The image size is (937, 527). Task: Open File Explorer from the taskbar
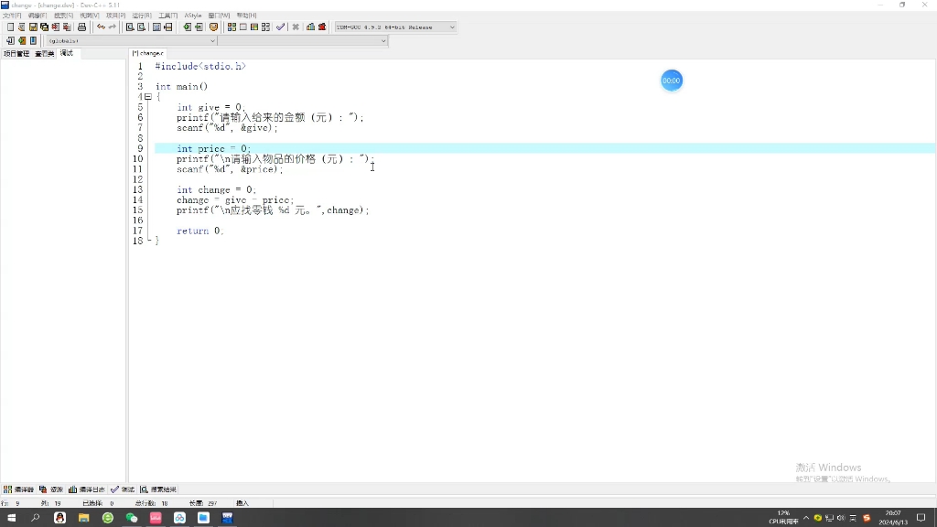[83, 518]
